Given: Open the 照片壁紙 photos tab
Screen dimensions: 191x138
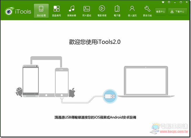Looking at the screenshot, I should coord(87,11).
